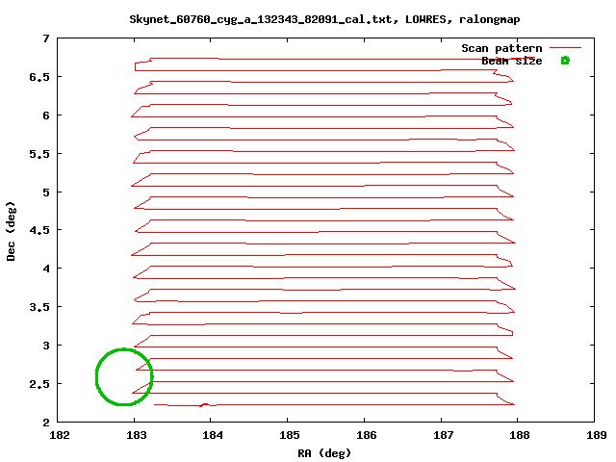Click the y-axis tick label 6.5
The image size is (616, 462).
[x=39, y=77]
